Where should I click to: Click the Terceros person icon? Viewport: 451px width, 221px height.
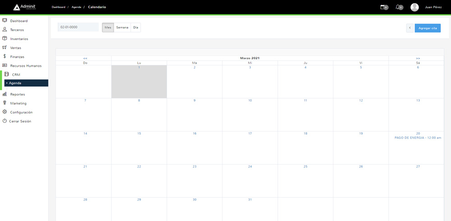click(5, 29)
